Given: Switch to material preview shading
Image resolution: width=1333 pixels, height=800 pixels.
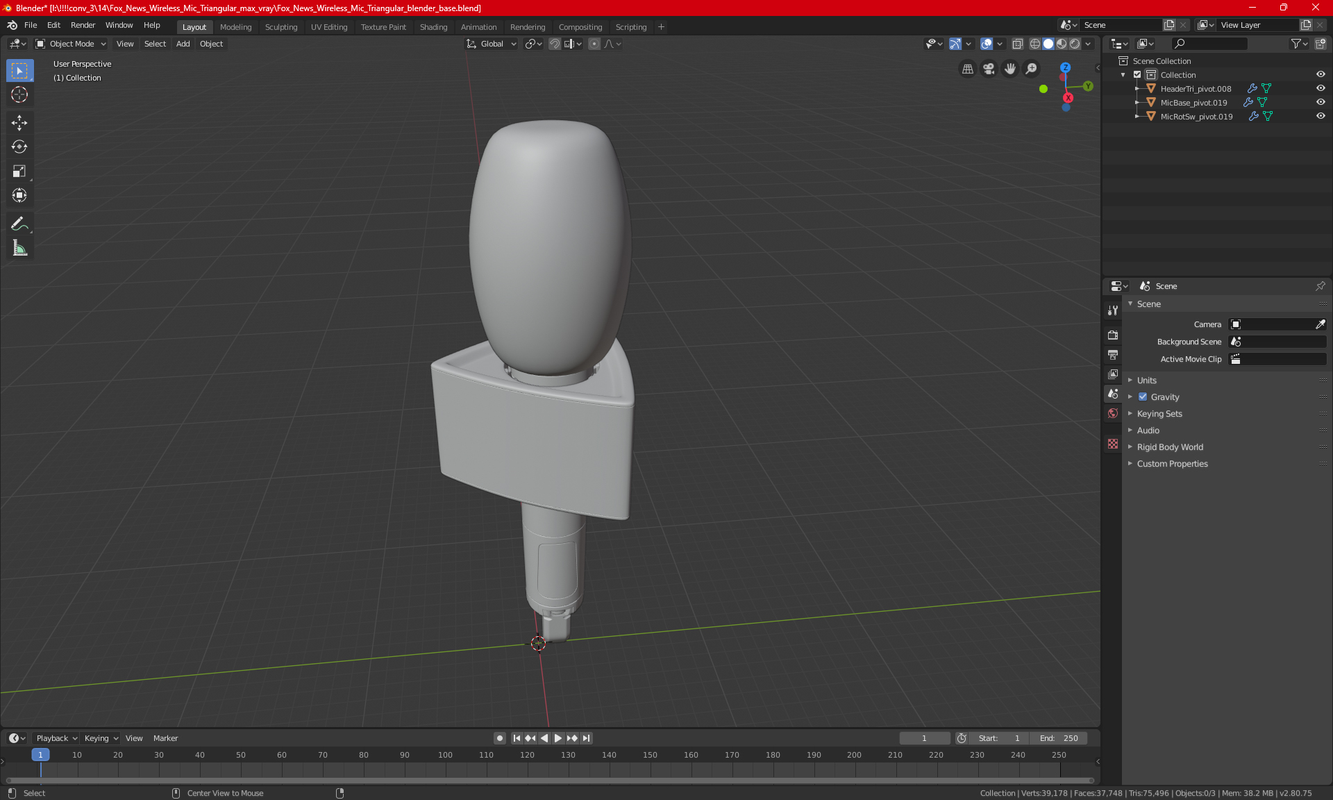Looking at the screenshot, I should click(1062, 44).
